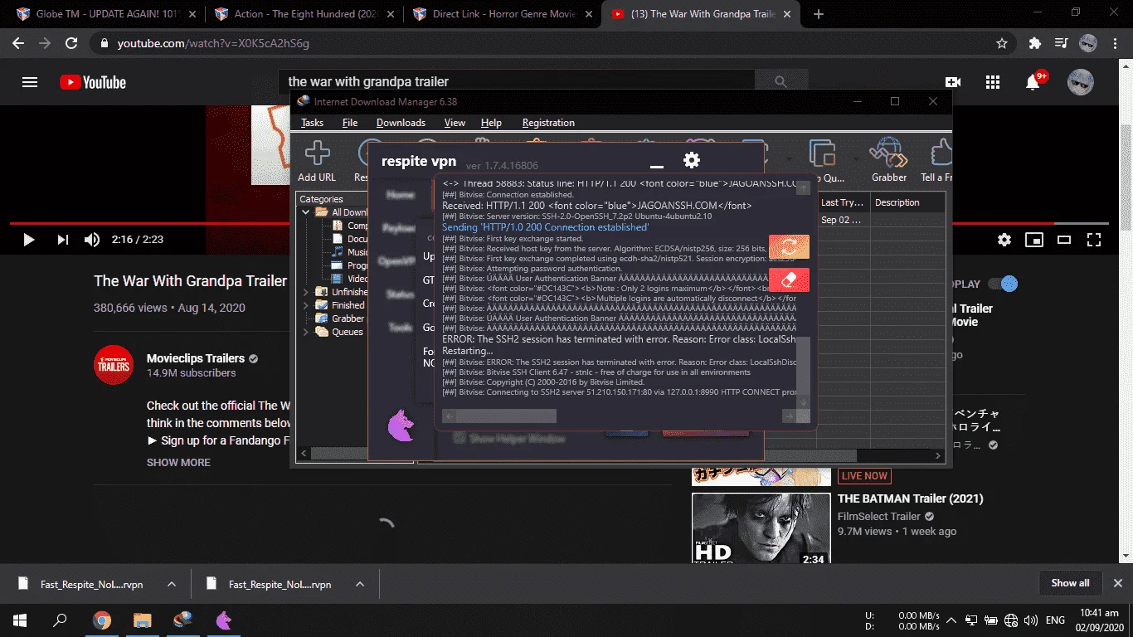Play the video
This screenshot has width=1133, height=637.
pos(29,240)
